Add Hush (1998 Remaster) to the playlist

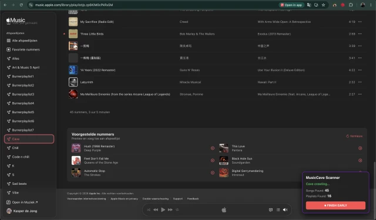pos(213,148)
